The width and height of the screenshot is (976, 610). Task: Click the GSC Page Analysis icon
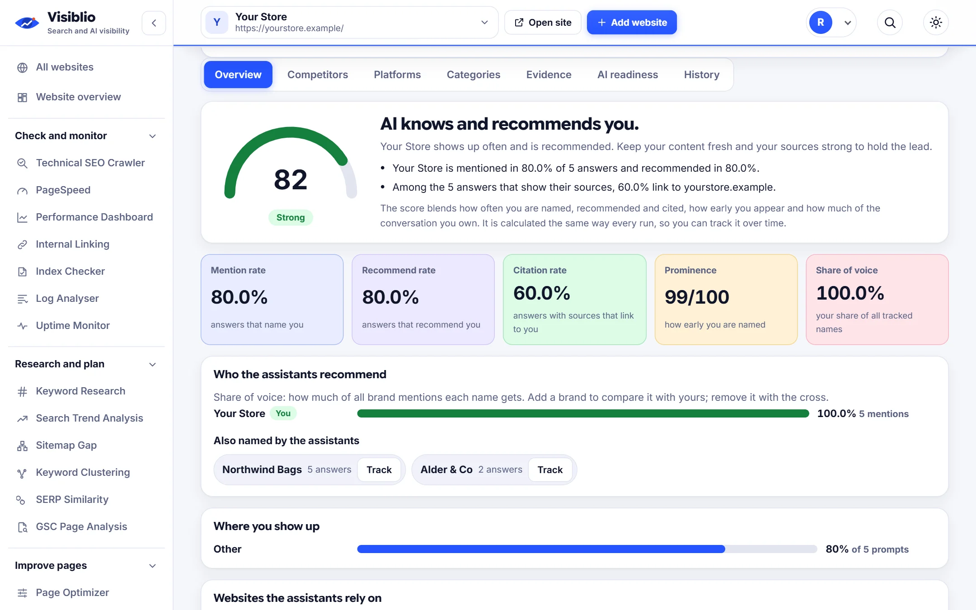[x=22, y=527]
